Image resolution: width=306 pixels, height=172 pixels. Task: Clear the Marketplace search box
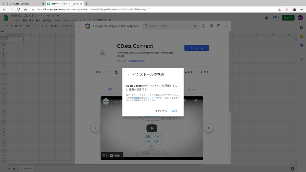tap(195, 26)
